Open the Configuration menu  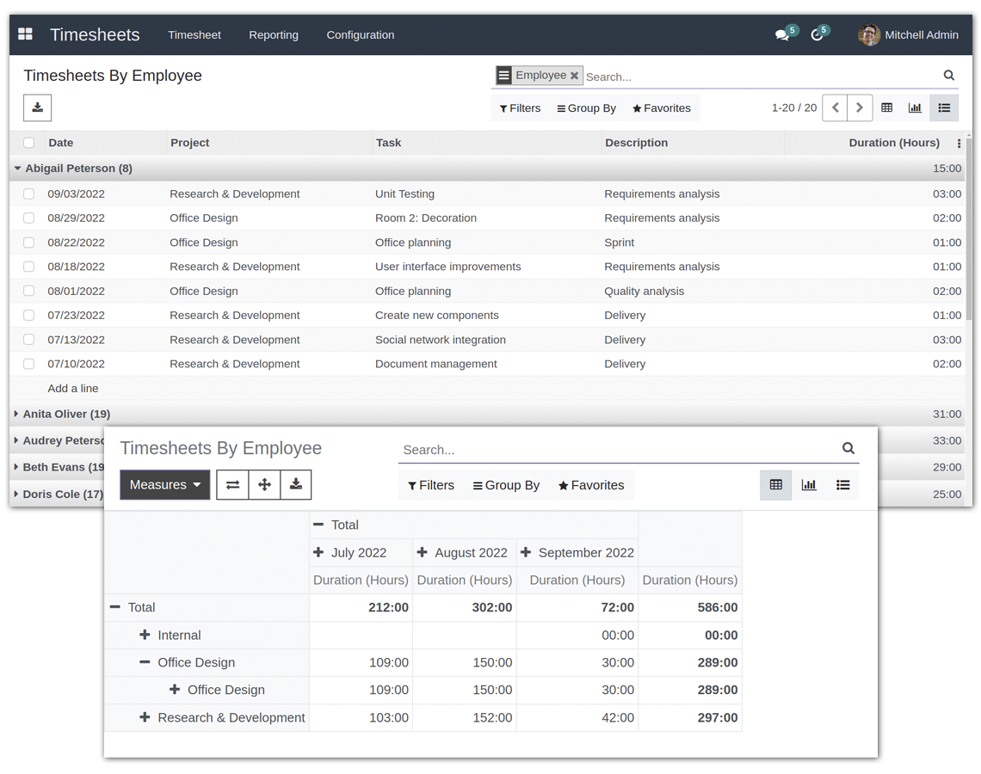click(360, 35)
